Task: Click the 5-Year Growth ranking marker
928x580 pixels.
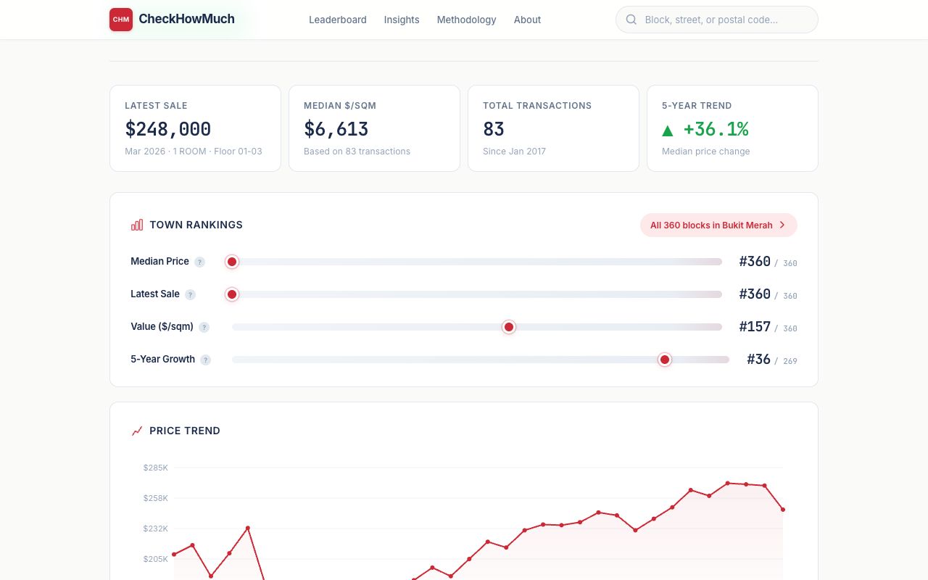Action: pyautogui.click(x=665, y=360)
